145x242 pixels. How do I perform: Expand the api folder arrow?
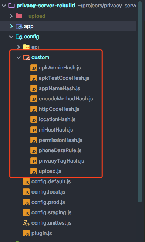(x=18, y=47)
